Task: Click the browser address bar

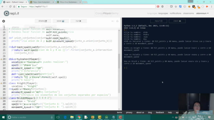Action: pos(86,7)
